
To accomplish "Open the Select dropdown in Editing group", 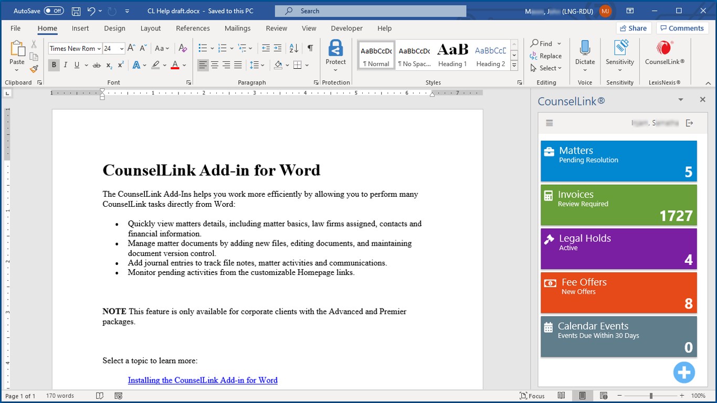I will 546,68.
